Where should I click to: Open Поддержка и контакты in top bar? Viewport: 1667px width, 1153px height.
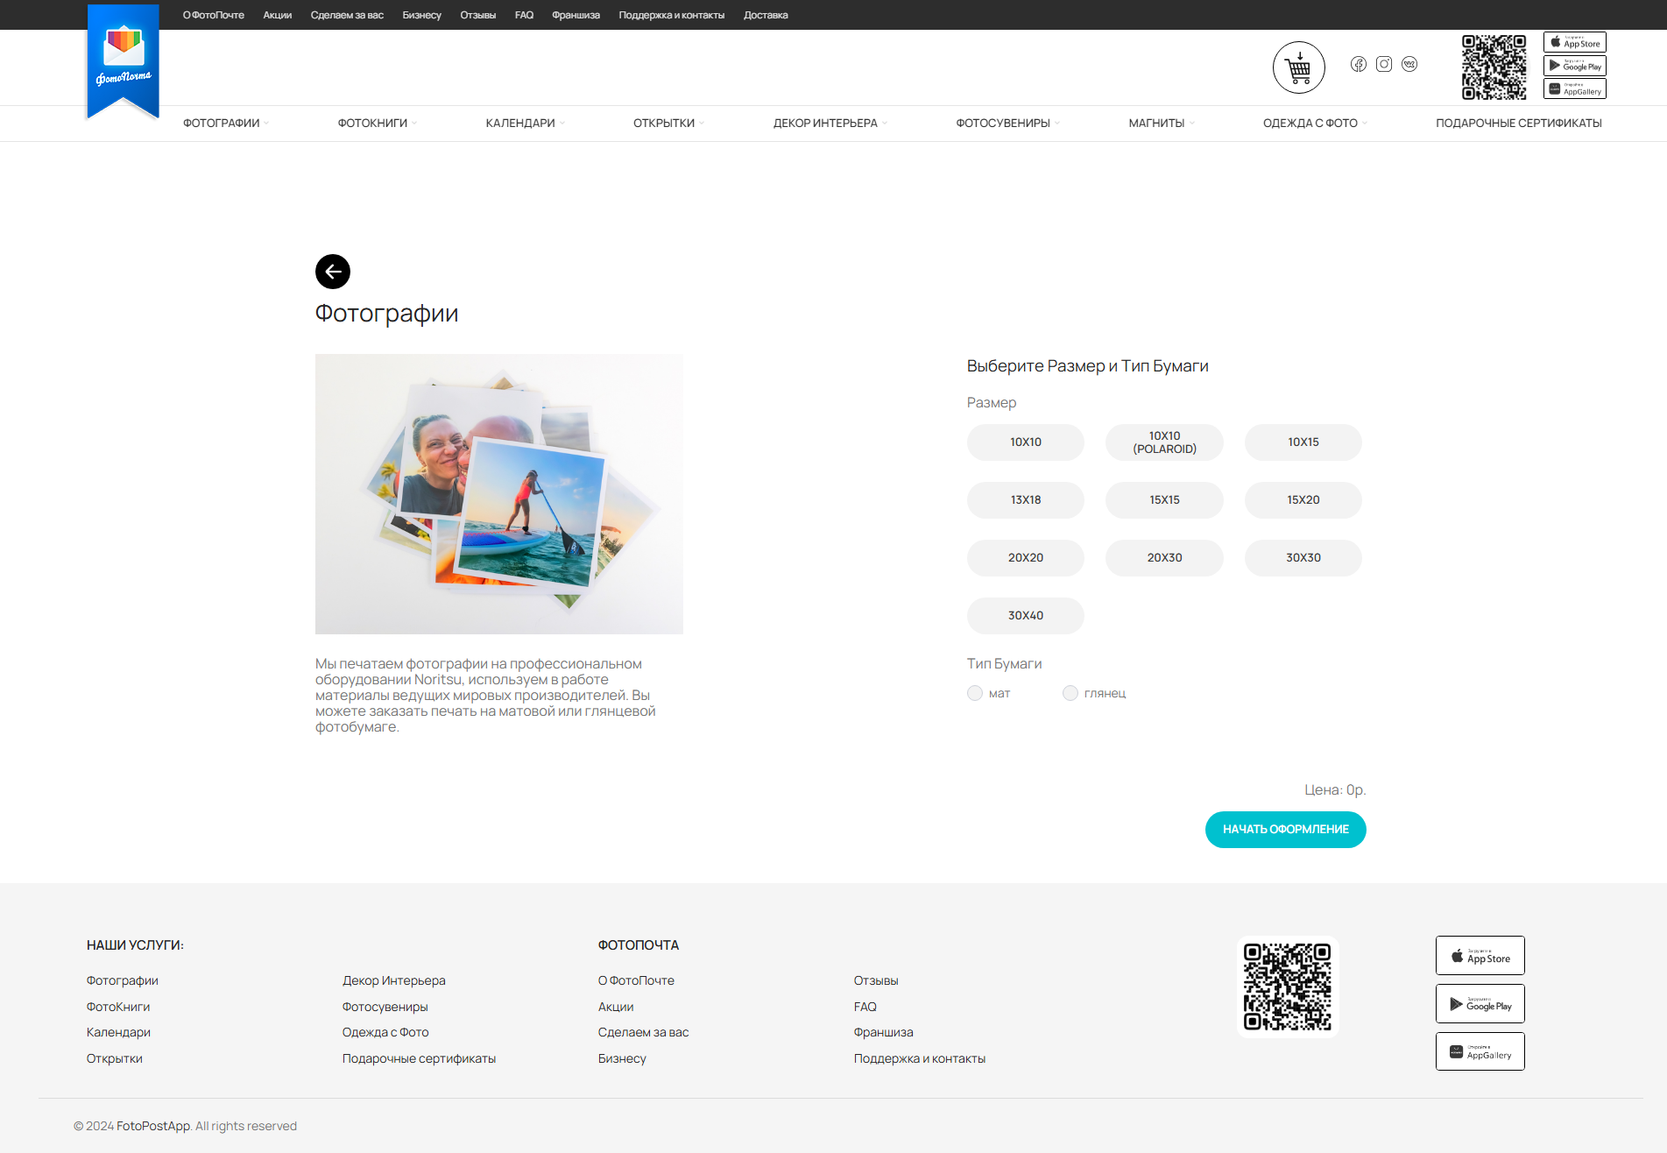672,15
